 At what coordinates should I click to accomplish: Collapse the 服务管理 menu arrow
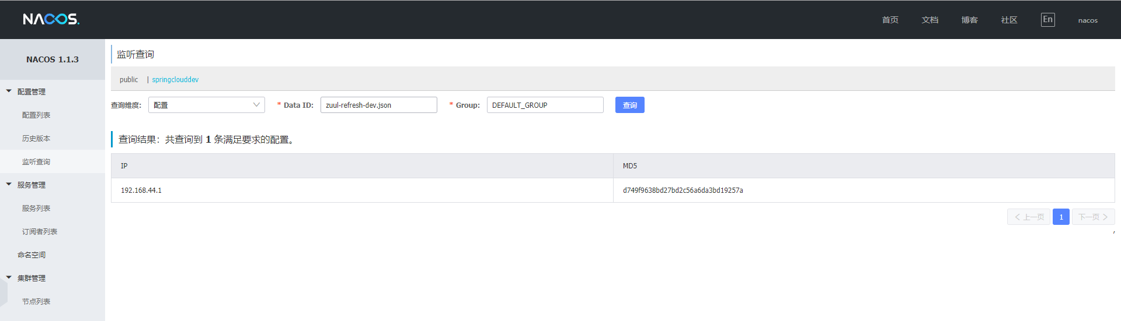click(x=9, y=185)
